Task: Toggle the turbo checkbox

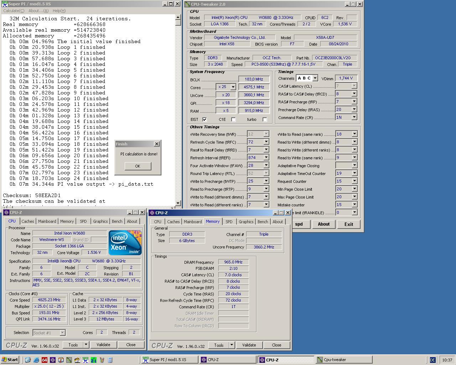Action: (x=265, y=119)
